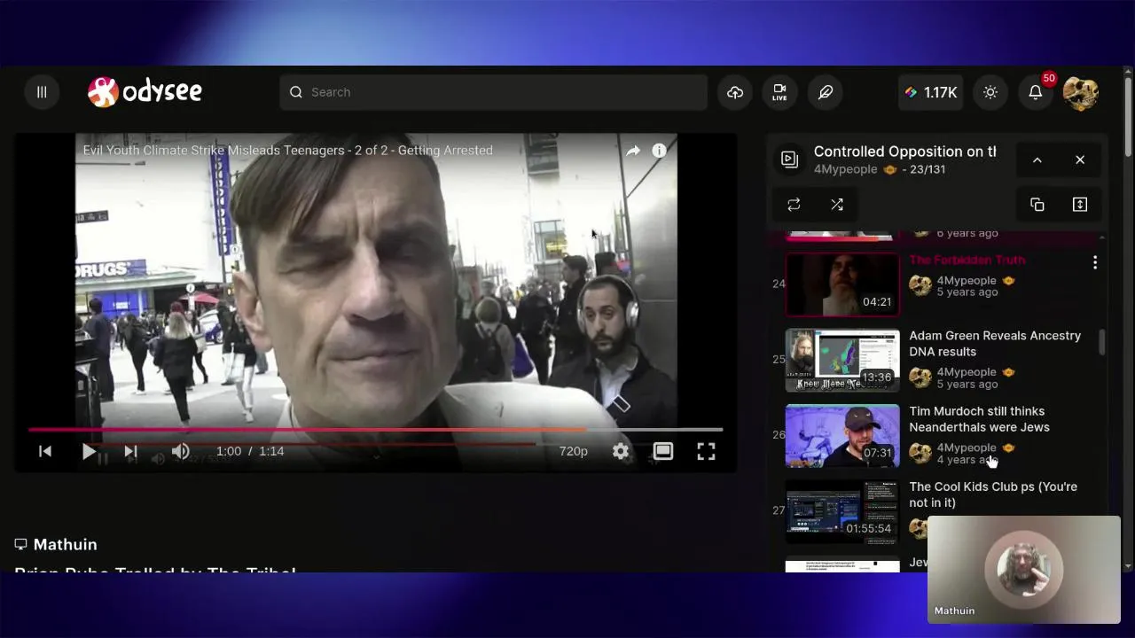Click channel avatar beside Adam Green video

pyautogui.click(x=920, y=377)
